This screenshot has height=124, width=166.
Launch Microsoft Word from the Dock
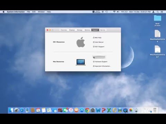[98, 110]
